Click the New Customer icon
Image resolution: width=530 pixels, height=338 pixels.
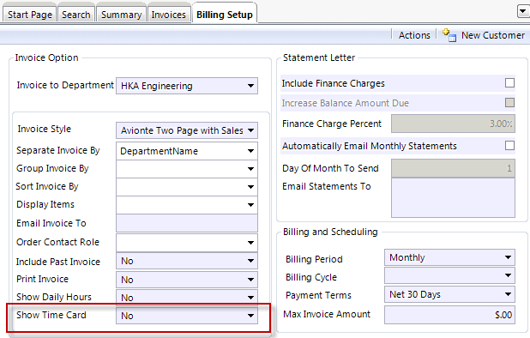(x=449, y=35)
